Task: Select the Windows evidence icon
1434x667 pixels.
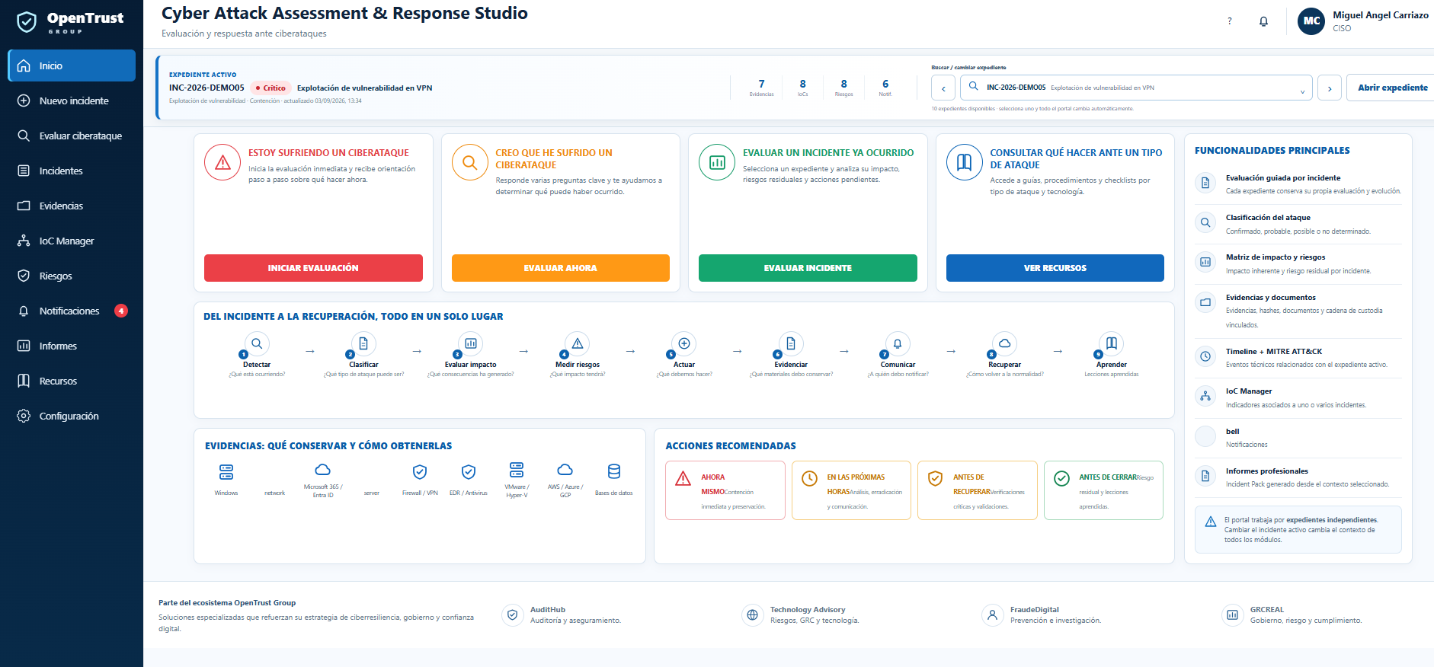Action: [226, 471]
